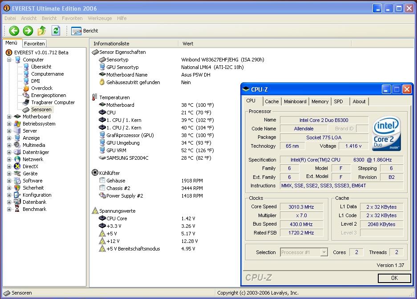This screenshot has width=417, height=299.
Task: Switch to the Memory tab in CPU-Z
Action: (320, 101)
